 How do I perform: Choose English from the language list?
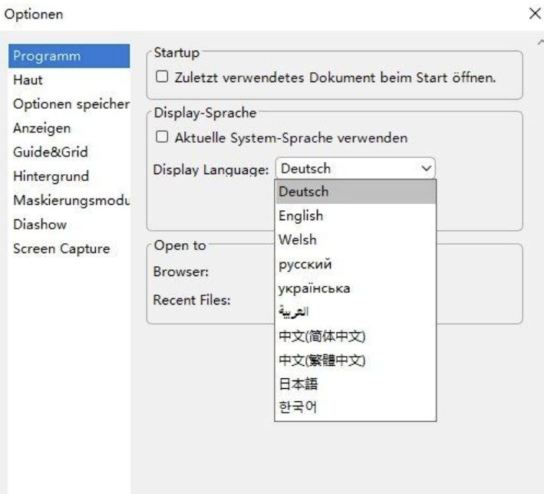355,216
